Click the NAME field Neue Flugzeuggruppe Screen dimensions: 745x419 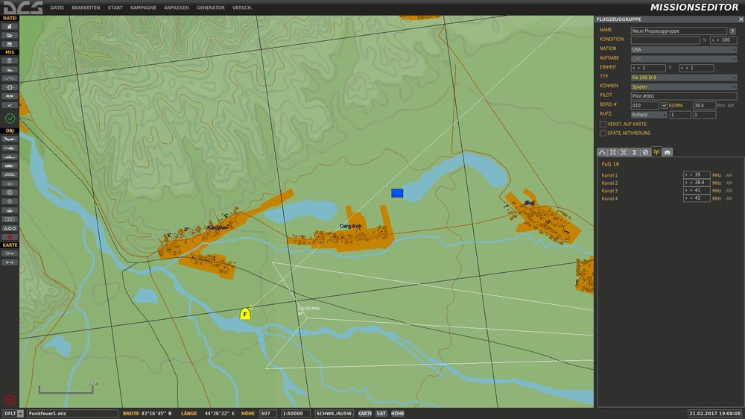(679, 31)
